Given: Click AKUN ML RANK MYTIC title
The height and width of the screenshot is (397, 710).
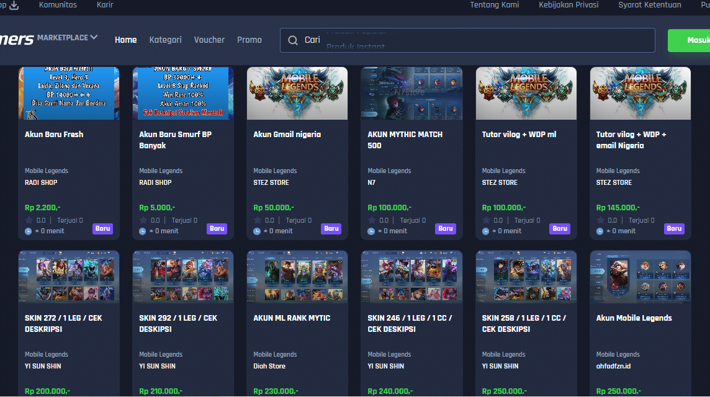Looking at the screenshot, I should (292, 318).
